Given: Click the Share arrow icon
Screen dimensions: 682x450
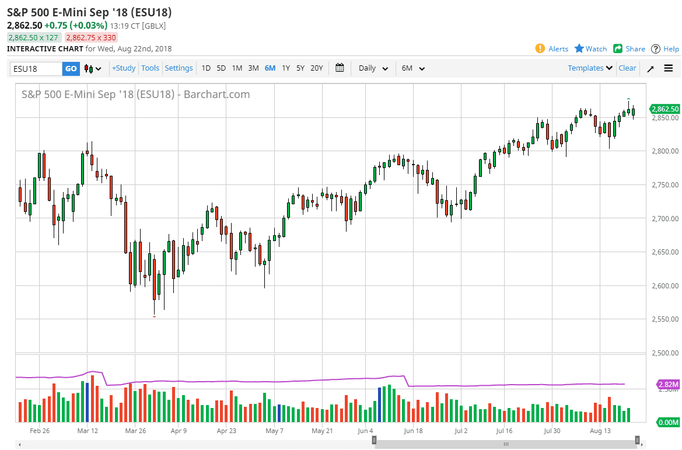Looking at the screenshot, I should pos(618,48).
